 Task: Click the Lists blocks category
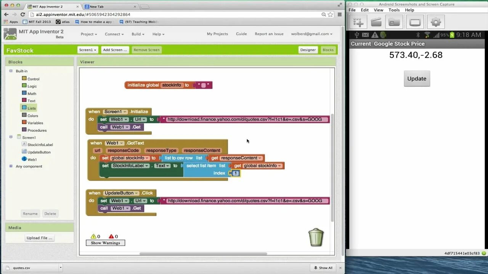[29, 108]
